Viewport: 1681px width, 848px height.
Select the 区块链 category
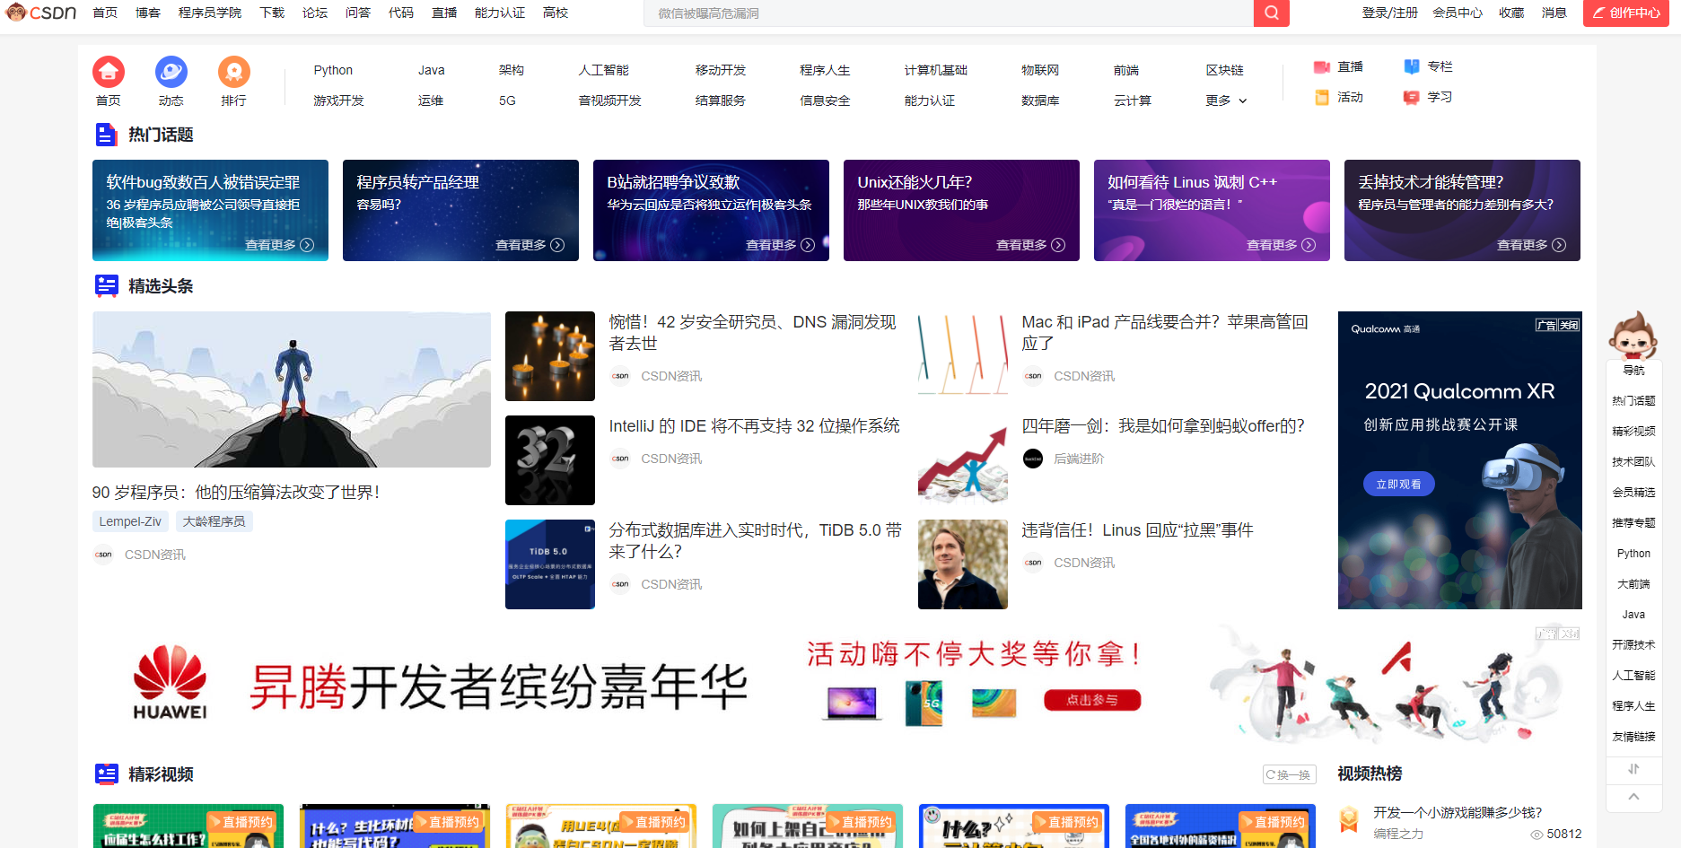click(x=1224, y=70)
